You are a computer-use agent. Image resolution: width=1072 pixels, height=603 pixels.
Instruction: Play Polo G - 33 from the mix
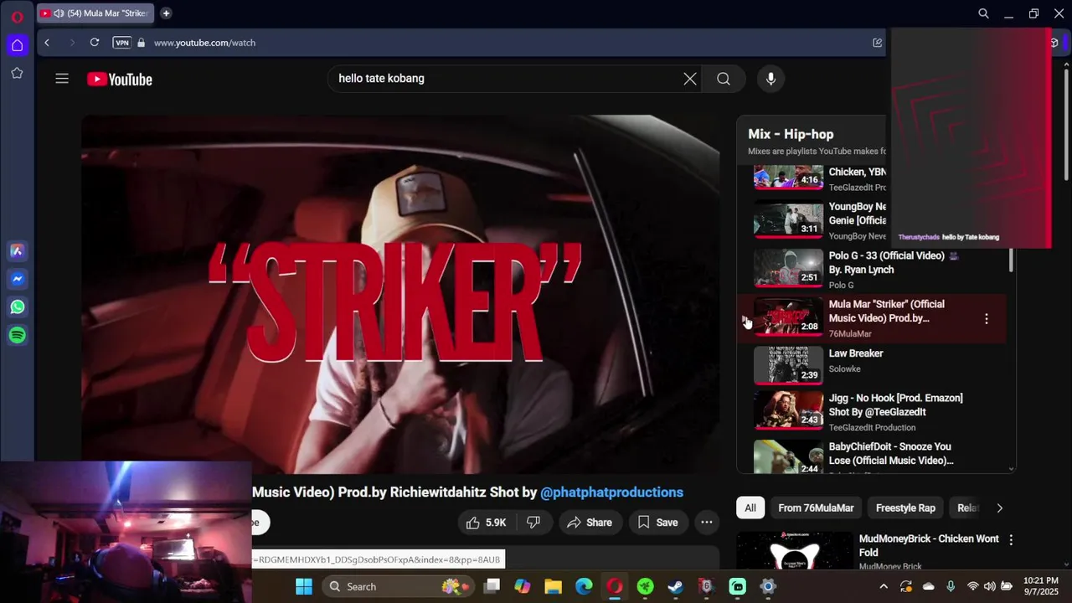(871, 270)
